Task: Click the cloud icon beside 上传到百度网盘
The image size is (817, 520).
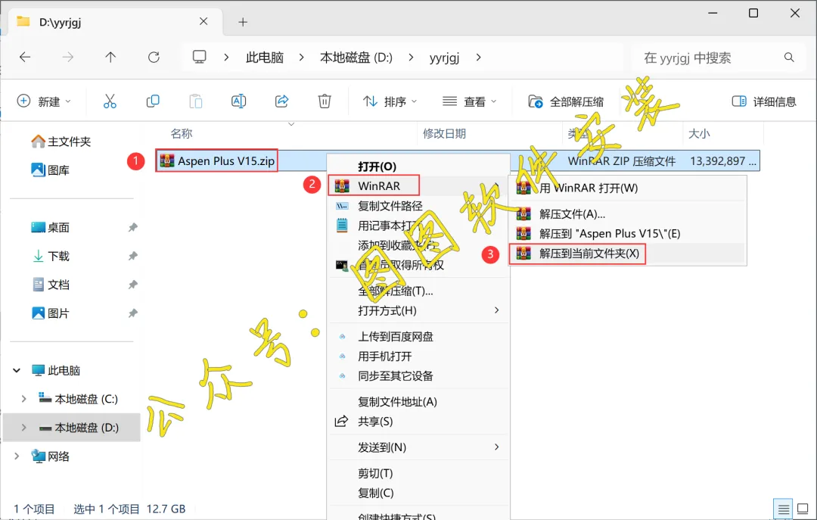Action: 343,337
